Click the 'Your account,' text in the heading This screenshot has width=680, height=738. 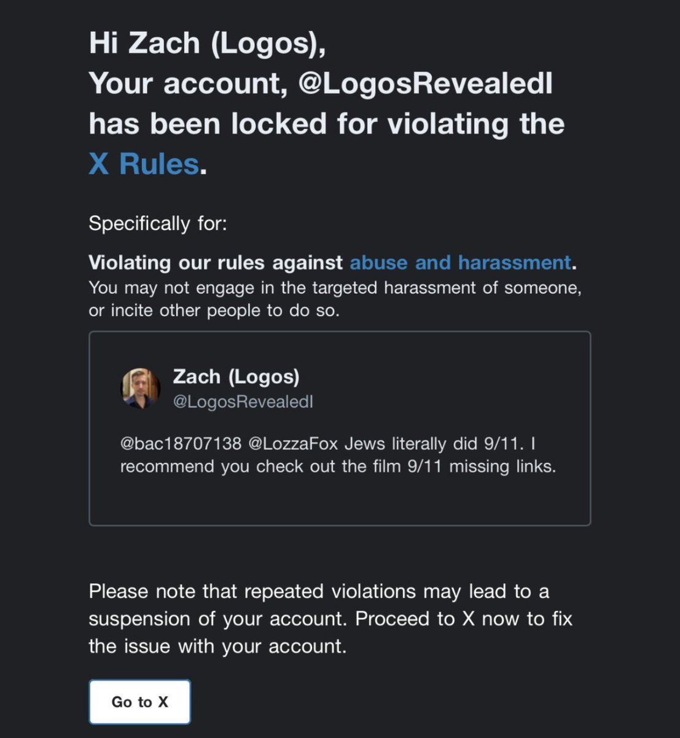pos(189,84)
